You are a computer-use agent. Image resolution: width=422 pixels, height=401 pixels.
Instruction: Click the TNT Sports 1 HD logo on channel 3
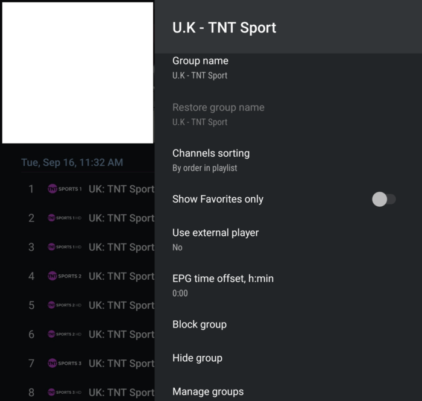pos(64,247)
